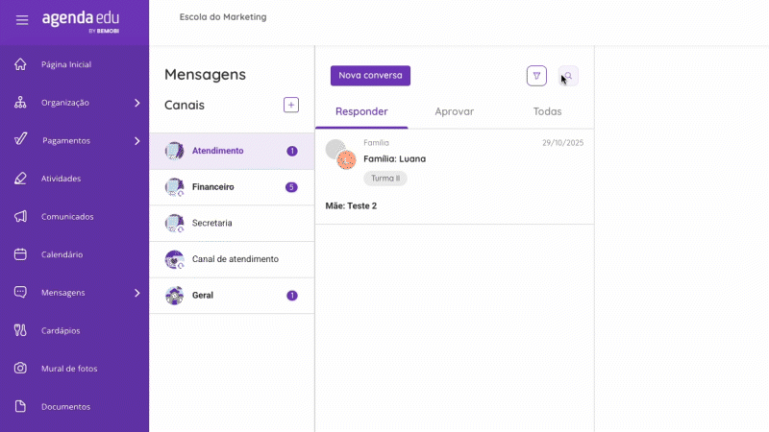769x432 pixels.
Task: Click the Organização hierarchy icon
Action: coord(20,103)
